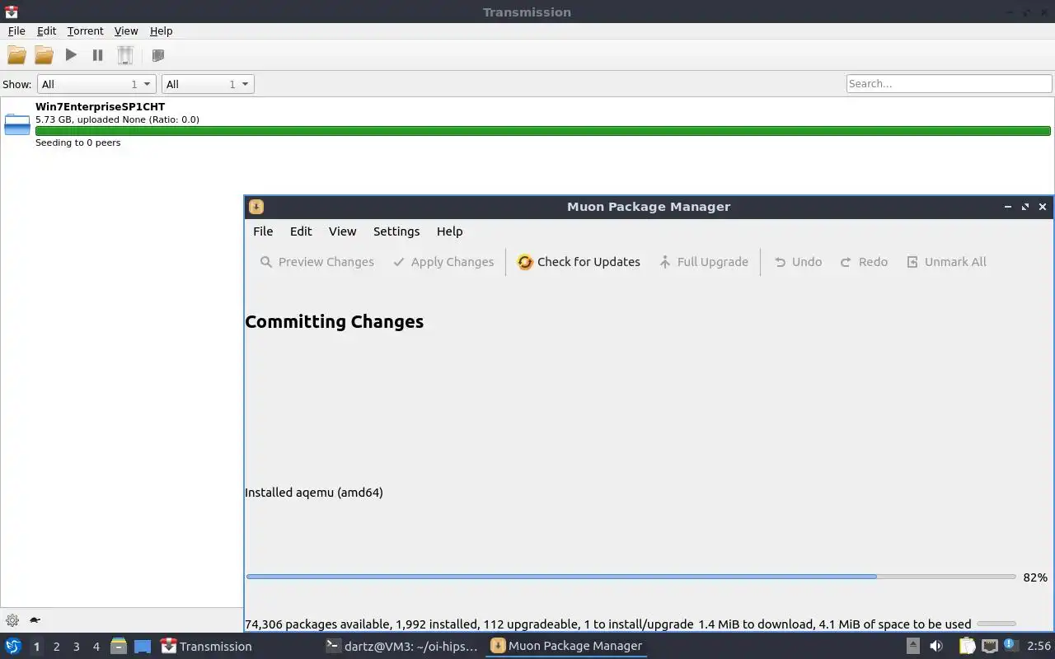Click the Committing Changes progress bar

click(631, 577)
